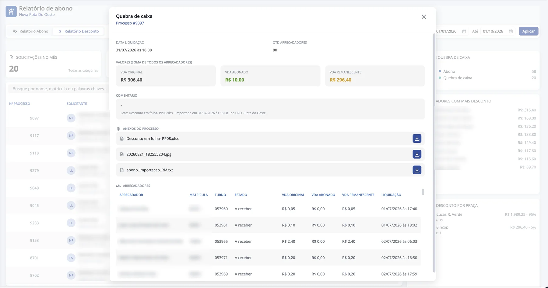
Task: Download the 20260821_182555204.jpg attachment
Action: 417,154
